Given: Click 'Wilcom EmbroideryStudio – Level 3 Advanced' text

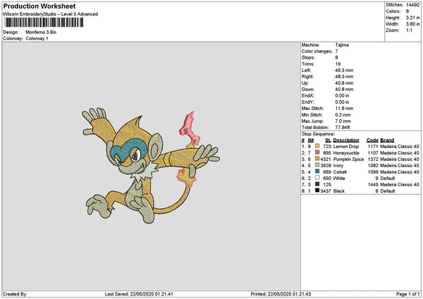Looking at the screenshot, I should tap(50, 14).
